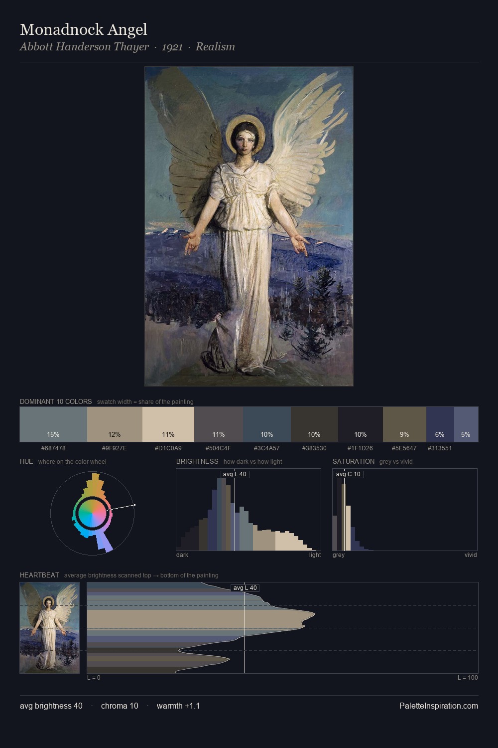Click the 'vivid' axis label under Saturation

point(471,555)
